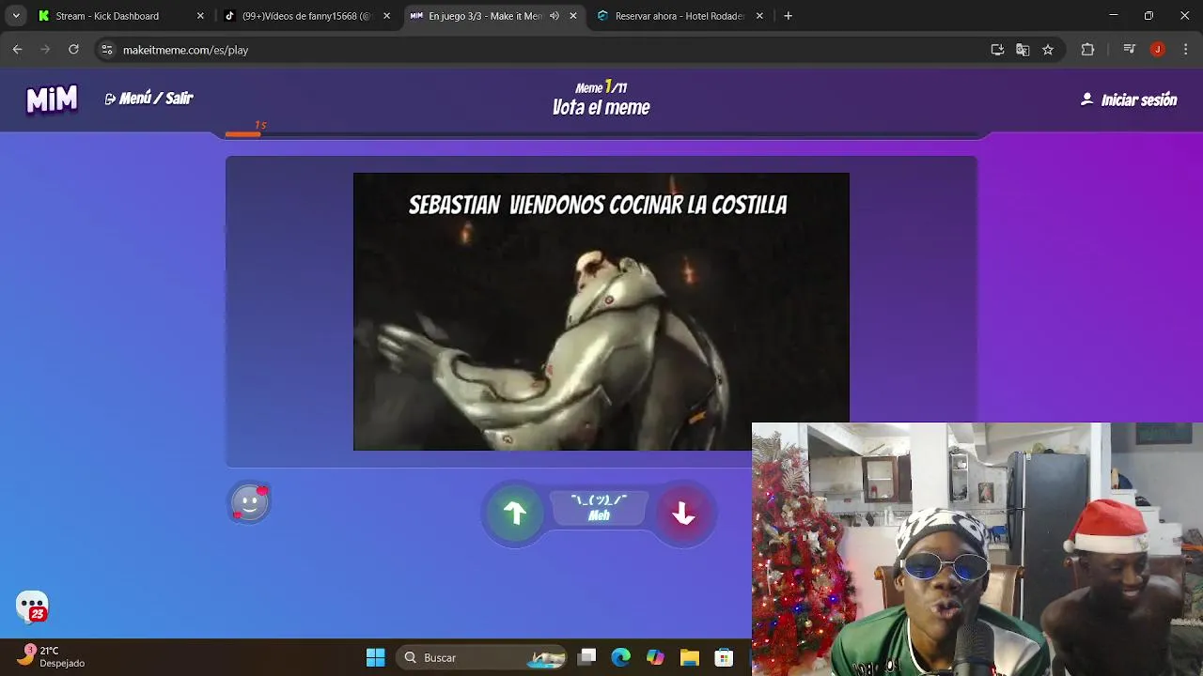Open a new browser tab
This screenshot has height=676, width=1203.
(788, 16)
